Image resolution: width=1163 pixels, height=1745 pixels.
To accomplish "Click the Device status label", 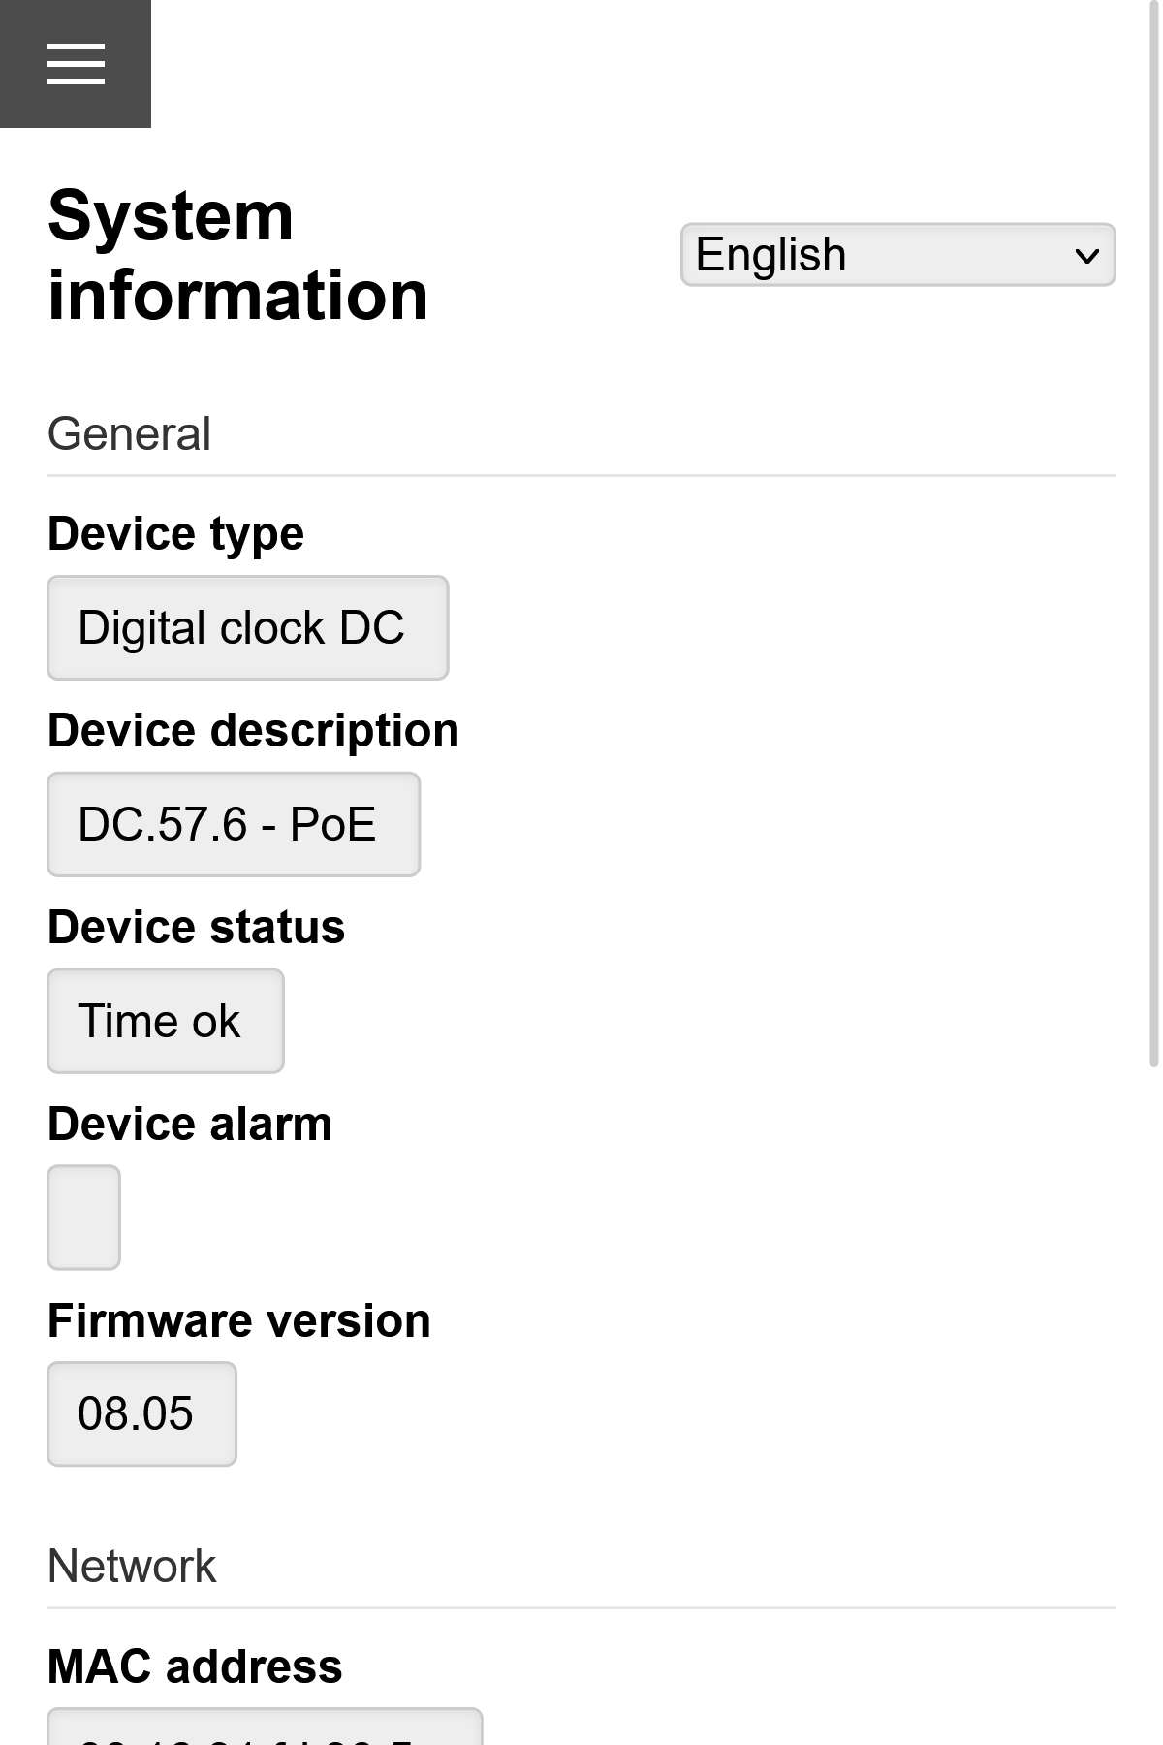I will click(196, 926).
